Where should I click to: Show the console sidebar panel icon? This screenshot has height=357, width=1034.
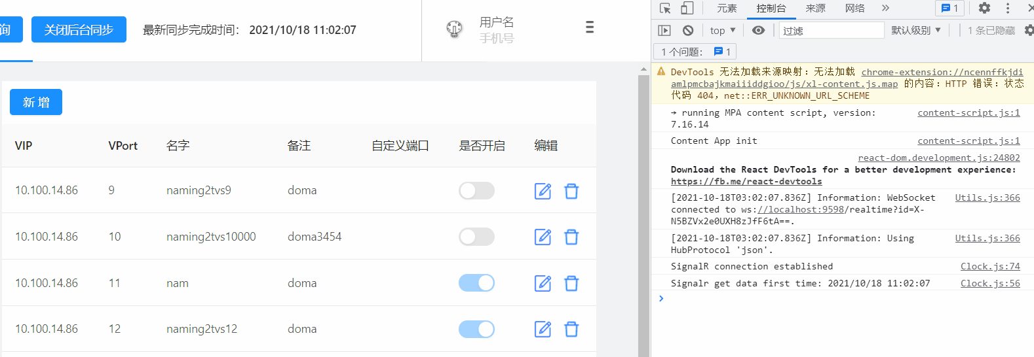pyautogui.click(x=664, y=30)
